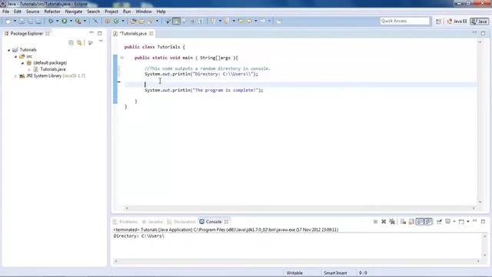Click the Quick Access search field
The height and width of the screenshot is (277, 492).
(x=405, y=21)
